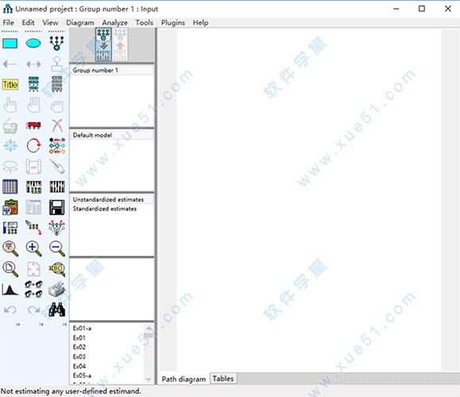This screenshot has width=460, height=397.
Task: Select the preserve symmetries tool
Action: click(x=57, y=228)
